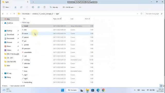Select the unavailable cursor file
The height and width of the screenshot is (93, 165).
57,52
